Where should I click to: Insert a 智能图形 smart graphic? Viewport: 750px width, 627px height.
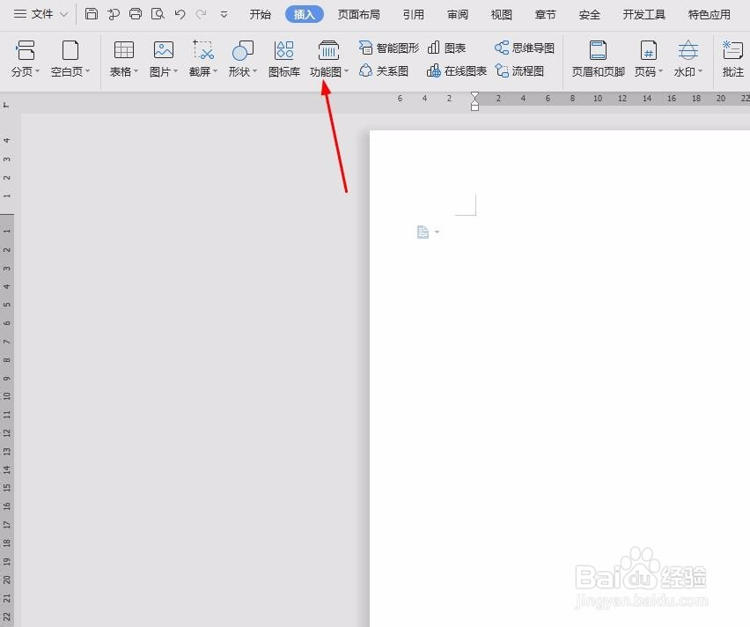pos(389,48)
